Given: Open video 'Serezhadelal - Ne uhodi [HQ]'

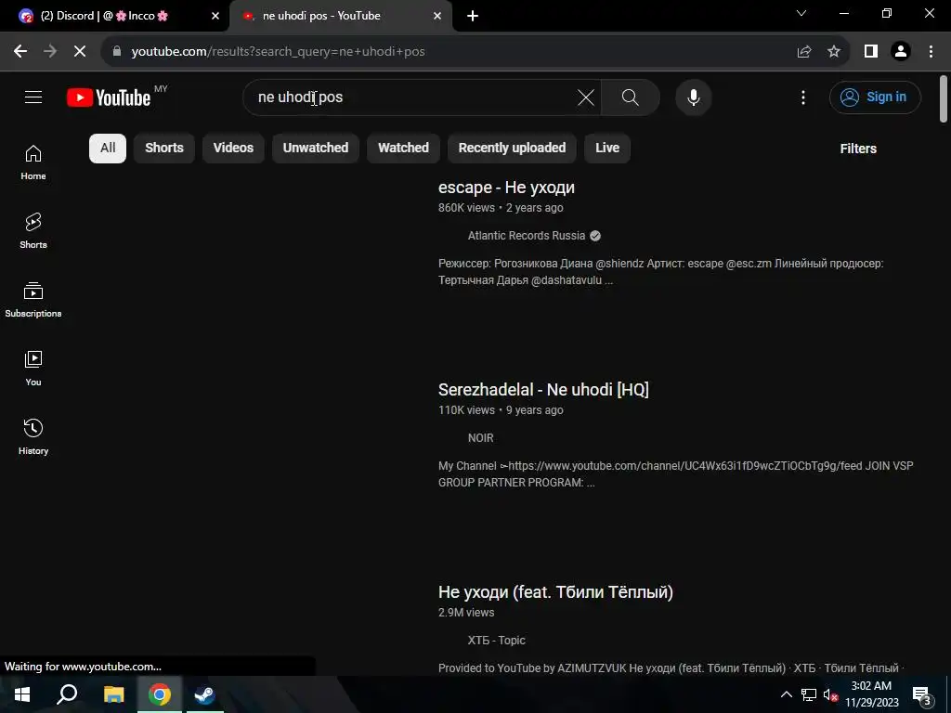Looking at the screenshot, I should click(x=543, y=389).
